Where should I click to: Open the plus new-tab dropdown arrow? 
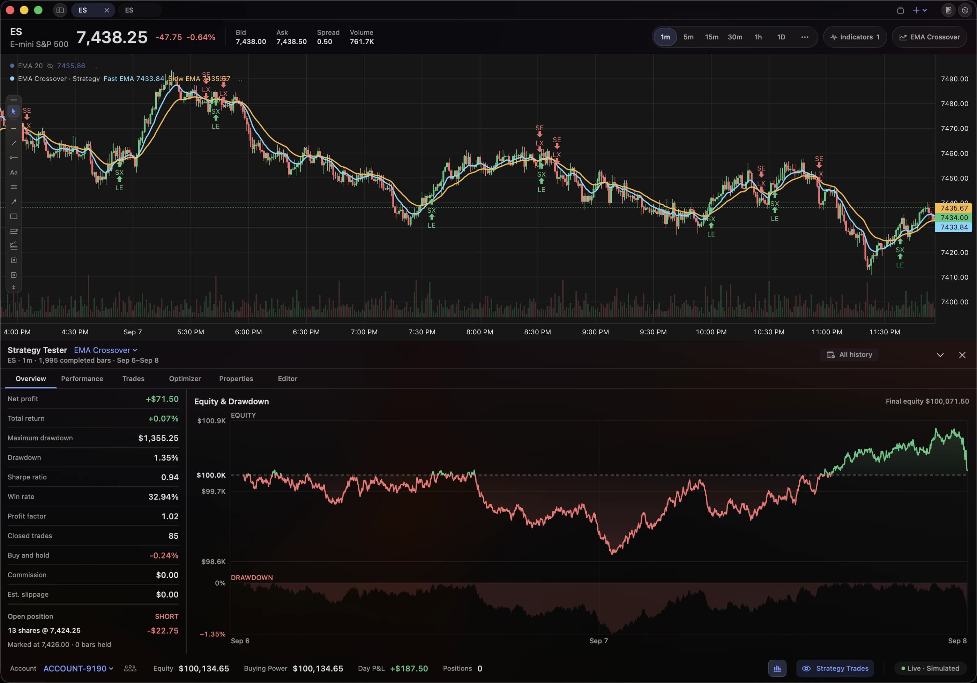pos(925,10)
